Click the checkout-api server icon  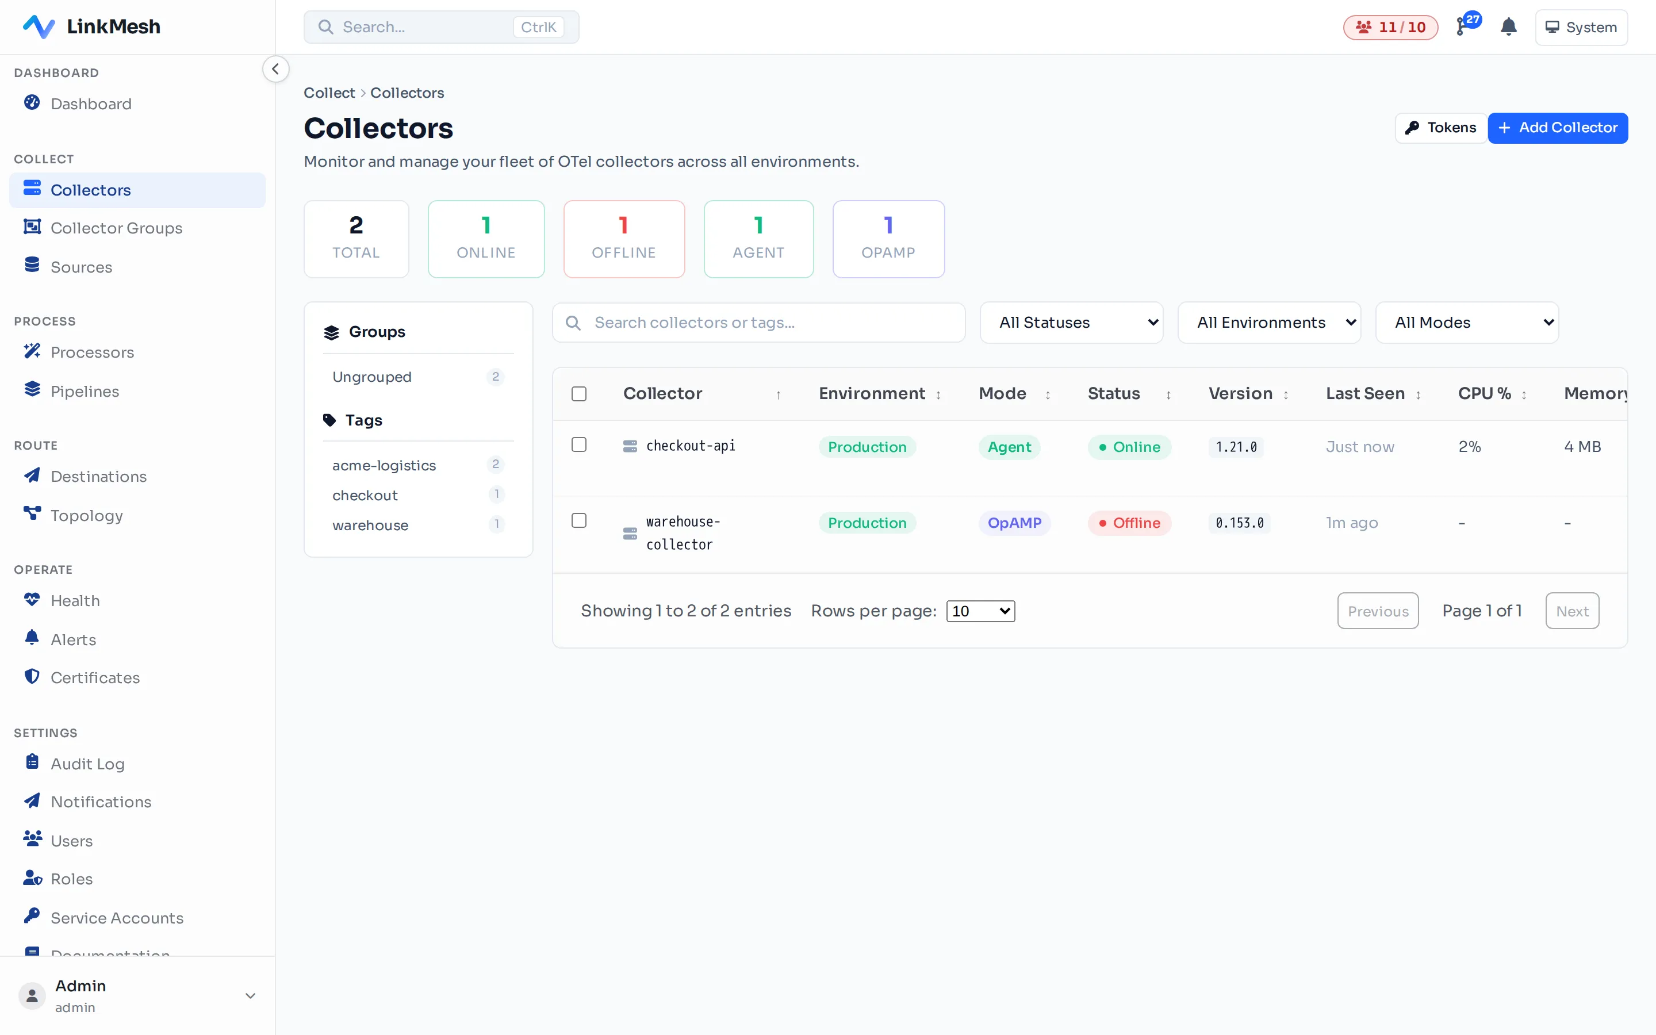(x=630, y=446)
